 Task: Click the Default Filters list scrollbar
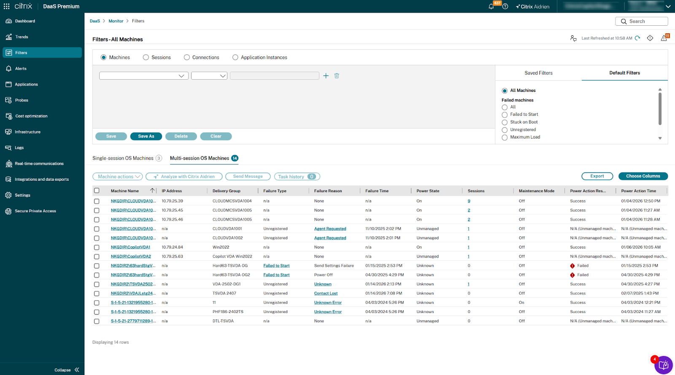point(660,109)
